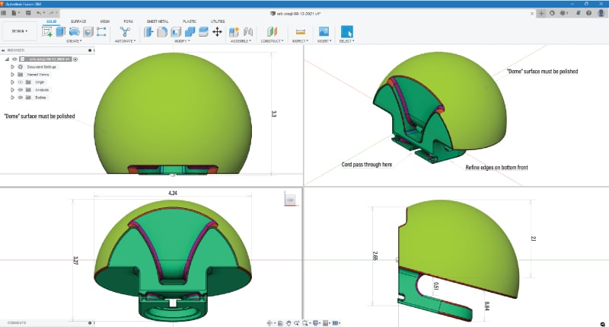
Task: Select the Move/Copy tool
Action: click(217, 32)
